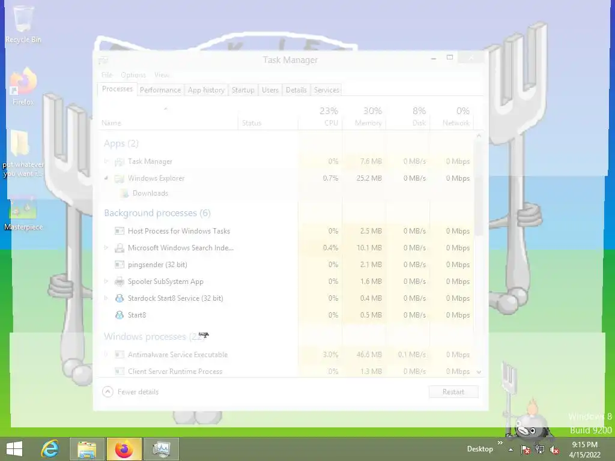
Task: Launch Internet Explorer from the taskbar
Action: coord(50,449)
